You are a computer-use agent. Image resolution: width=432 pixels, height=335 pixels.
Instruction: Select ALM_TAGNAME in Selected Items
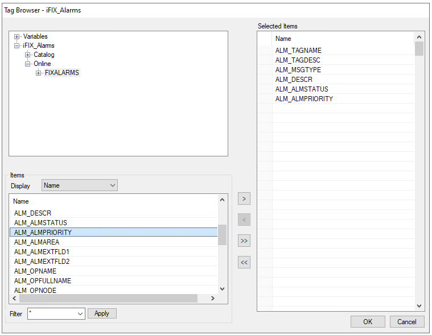coord(343,51)
